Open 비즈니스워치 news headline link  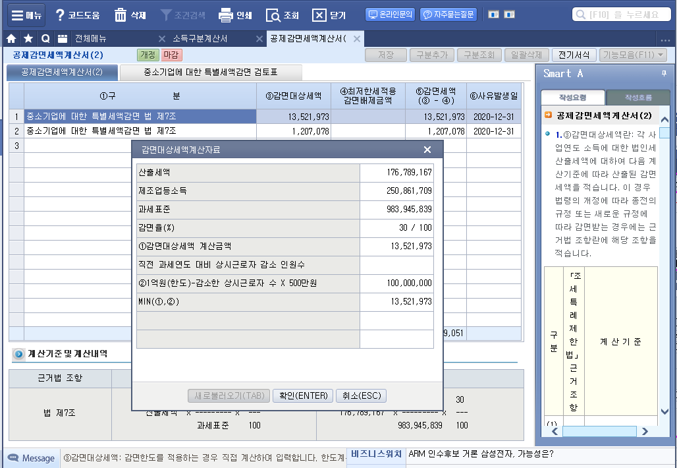tap(481, 453)
